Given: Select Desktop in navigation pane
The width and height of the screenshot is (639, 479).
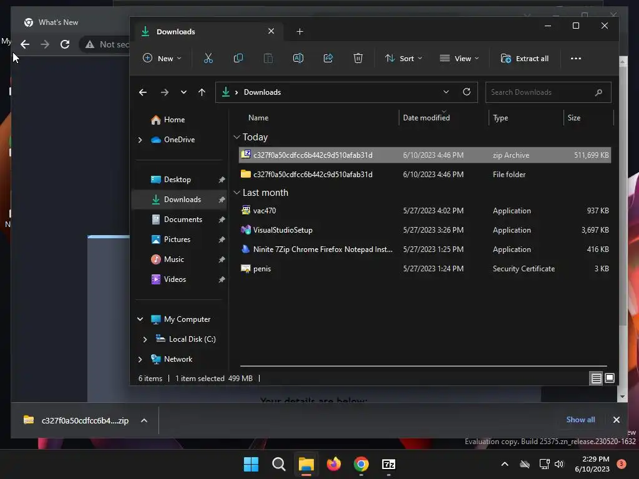Looking at the screenshot, I should [177, 180].
